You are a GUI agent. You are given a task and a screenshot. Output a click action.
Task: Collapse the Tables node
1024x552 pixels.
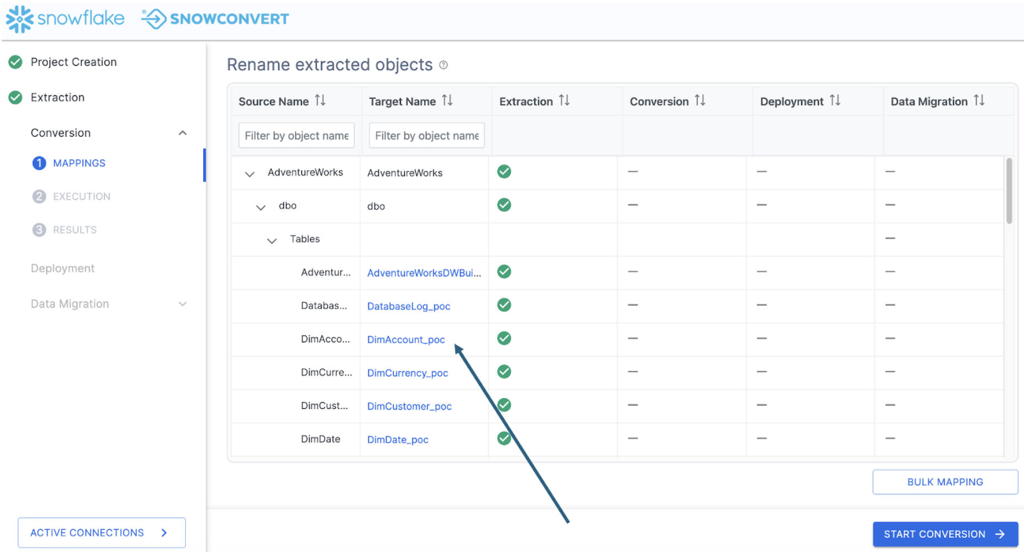271,240
